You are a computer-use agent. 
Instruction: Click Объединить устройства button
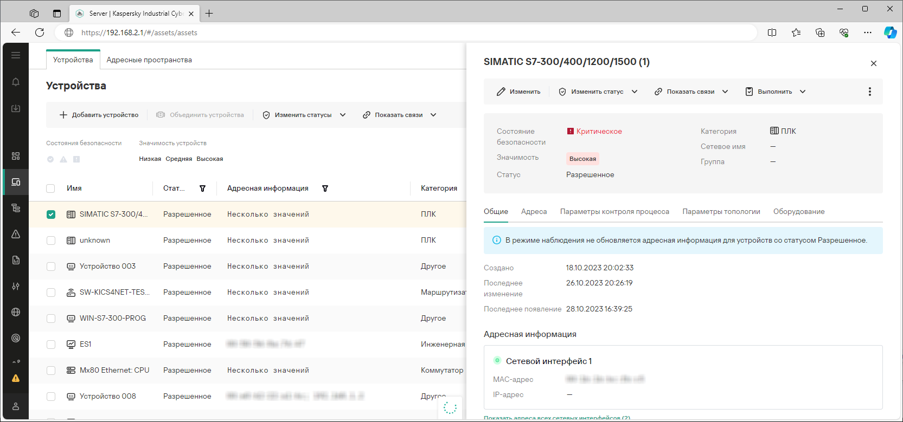[x=200, y=115]
